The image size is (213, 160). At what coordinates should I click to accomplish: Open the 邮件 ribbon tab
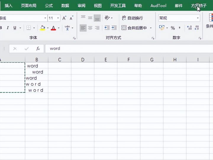coord(179,6)
